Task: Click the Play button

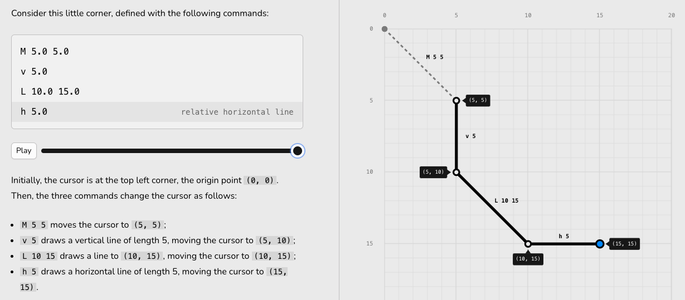Action: coord(24,151)
